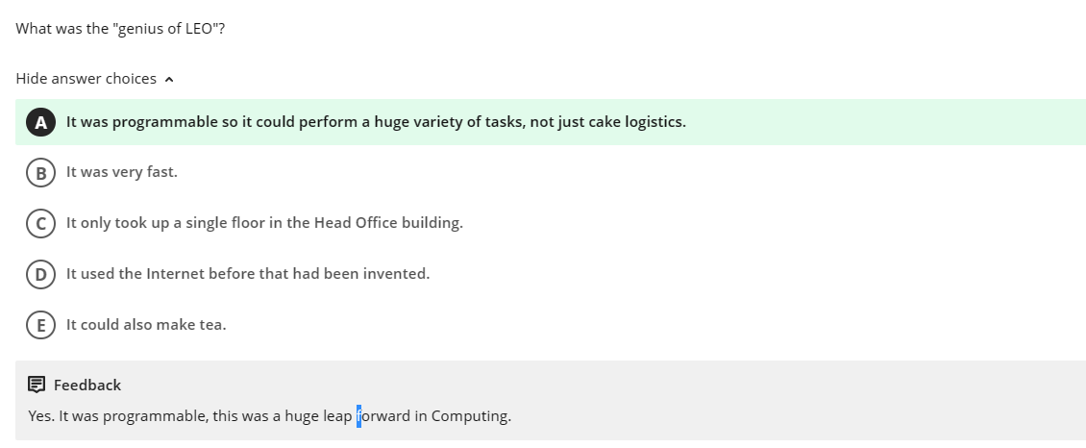Click the question text about LEO
Screen dimensions: 1086x448
coord(121,28)
